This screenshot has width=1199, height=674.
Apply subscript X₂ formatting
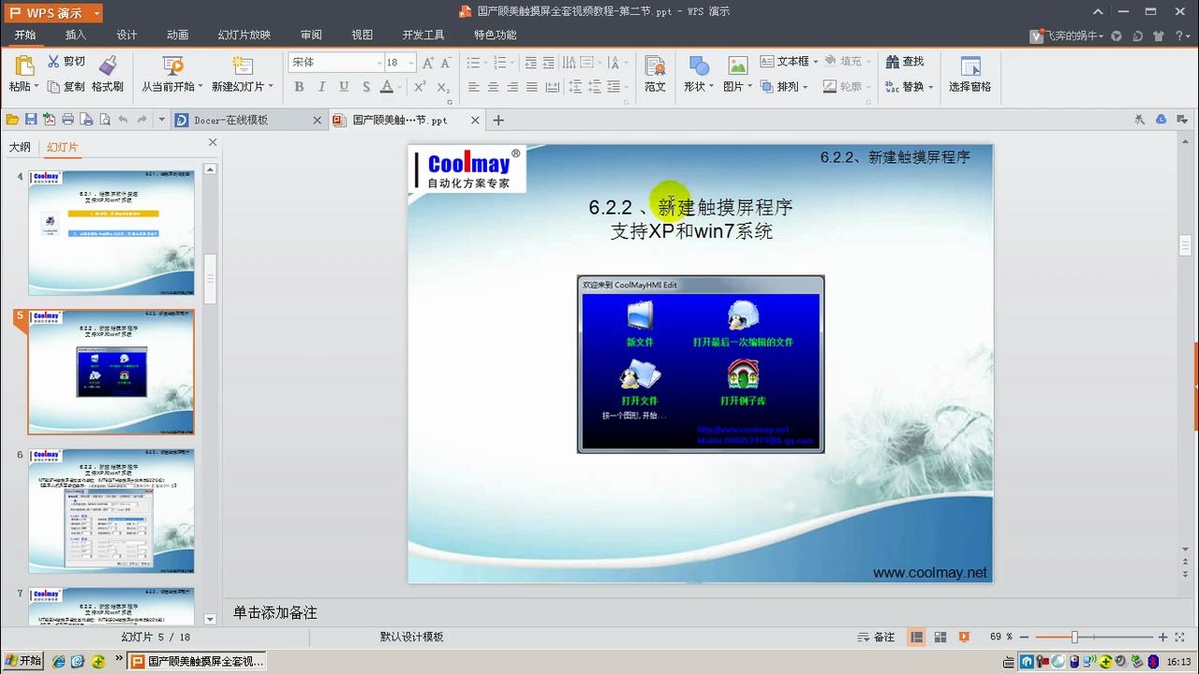[444, 87]
